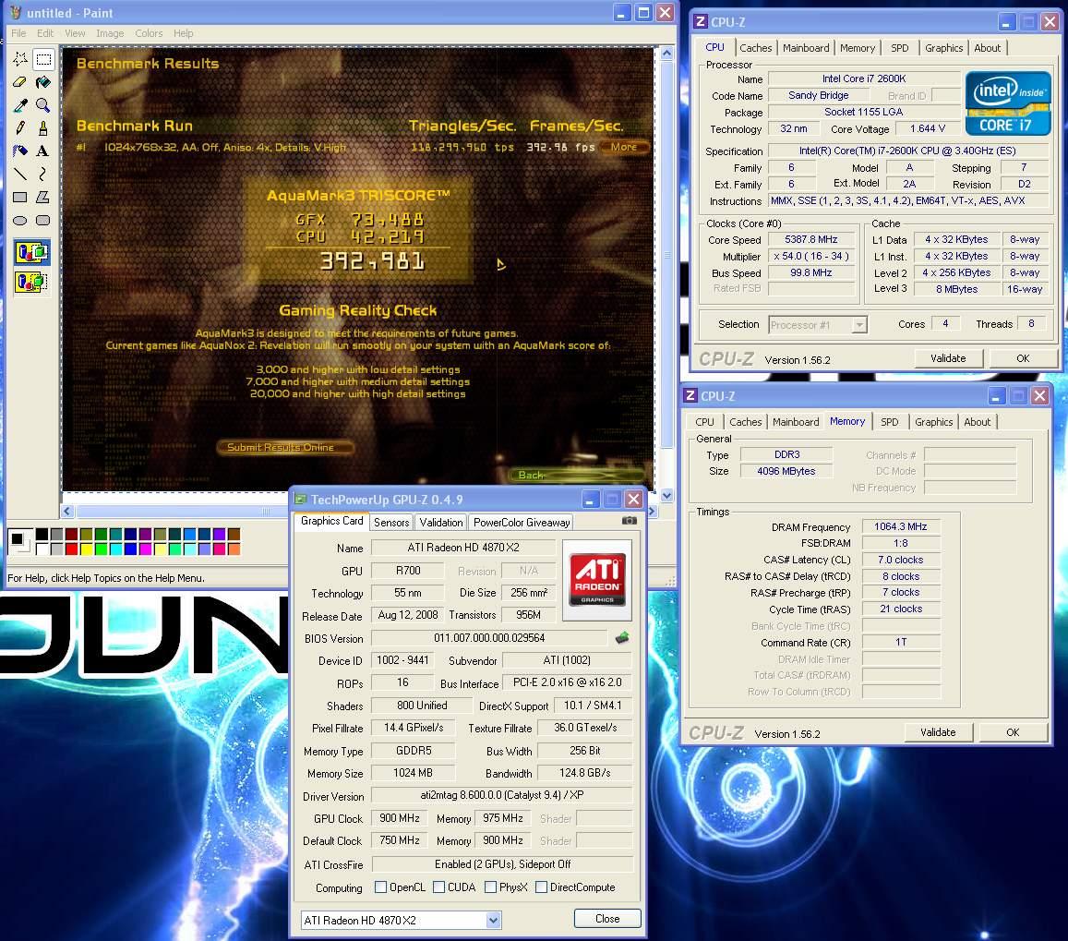Click the GPU-Z title bar app icon

coord(300,500)
